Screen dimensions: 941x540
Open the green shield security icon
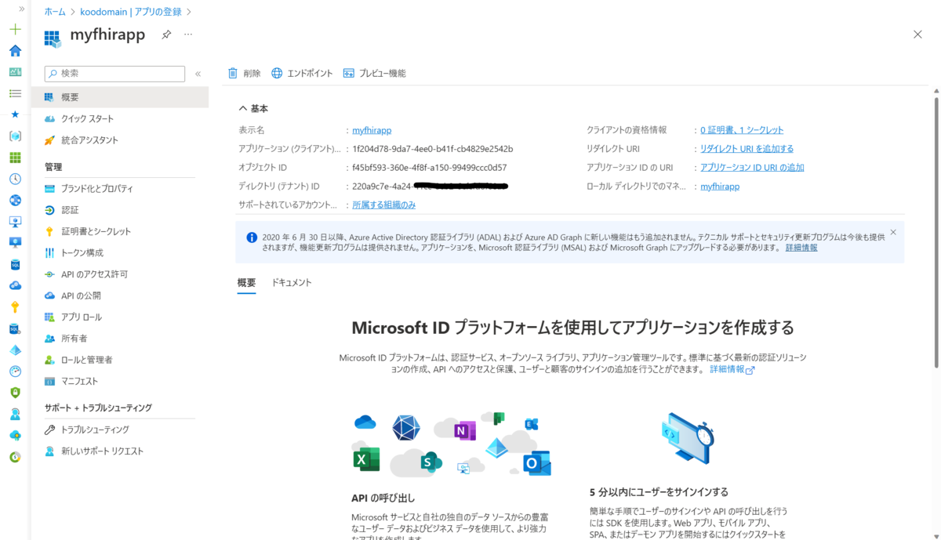pos(15,393)
